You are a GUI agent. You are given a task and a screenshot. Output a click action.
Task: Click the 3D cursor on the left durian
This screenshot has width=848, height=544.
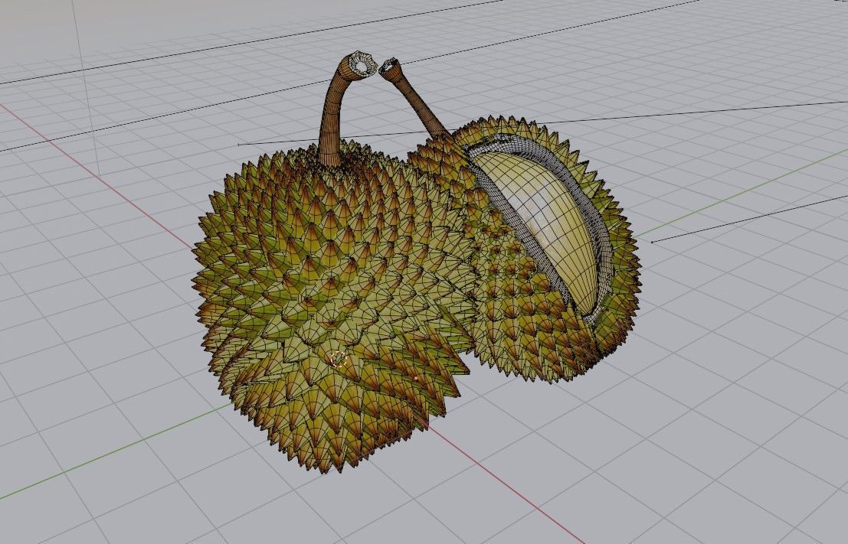(338, 359)
